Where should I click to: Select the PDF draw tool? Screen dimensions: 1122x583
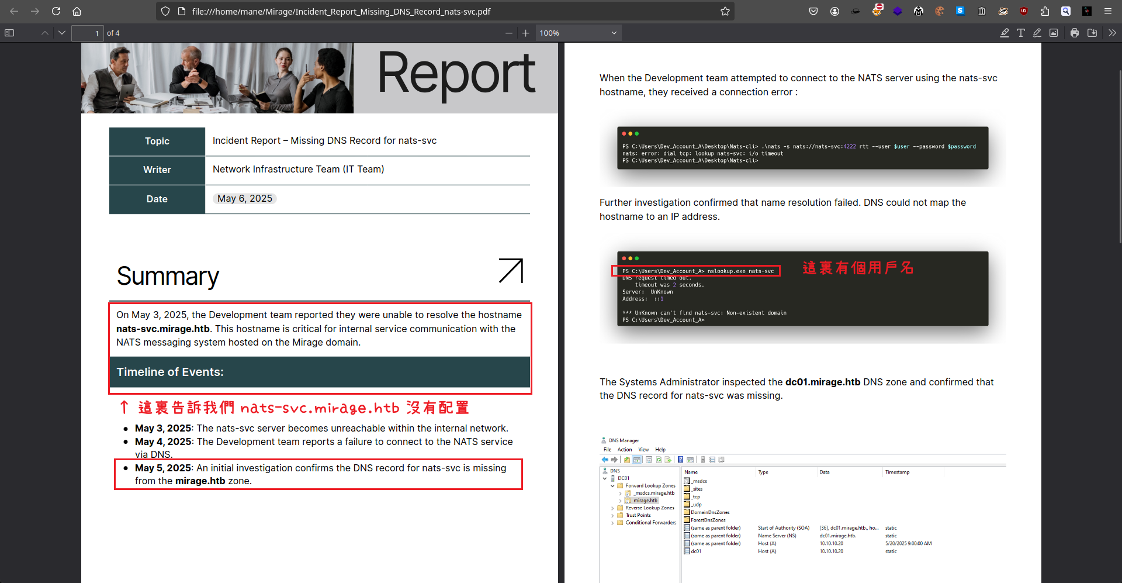coord(1037,33)
